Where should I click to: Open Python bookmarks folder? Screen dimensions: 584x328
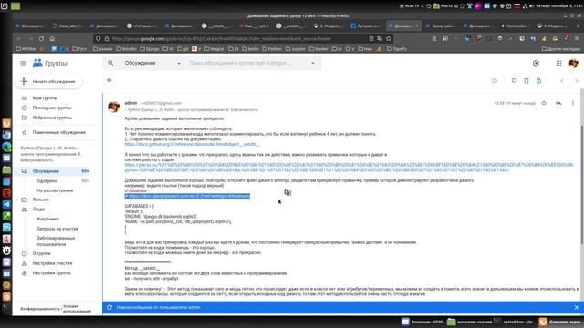tap(272, 48)
